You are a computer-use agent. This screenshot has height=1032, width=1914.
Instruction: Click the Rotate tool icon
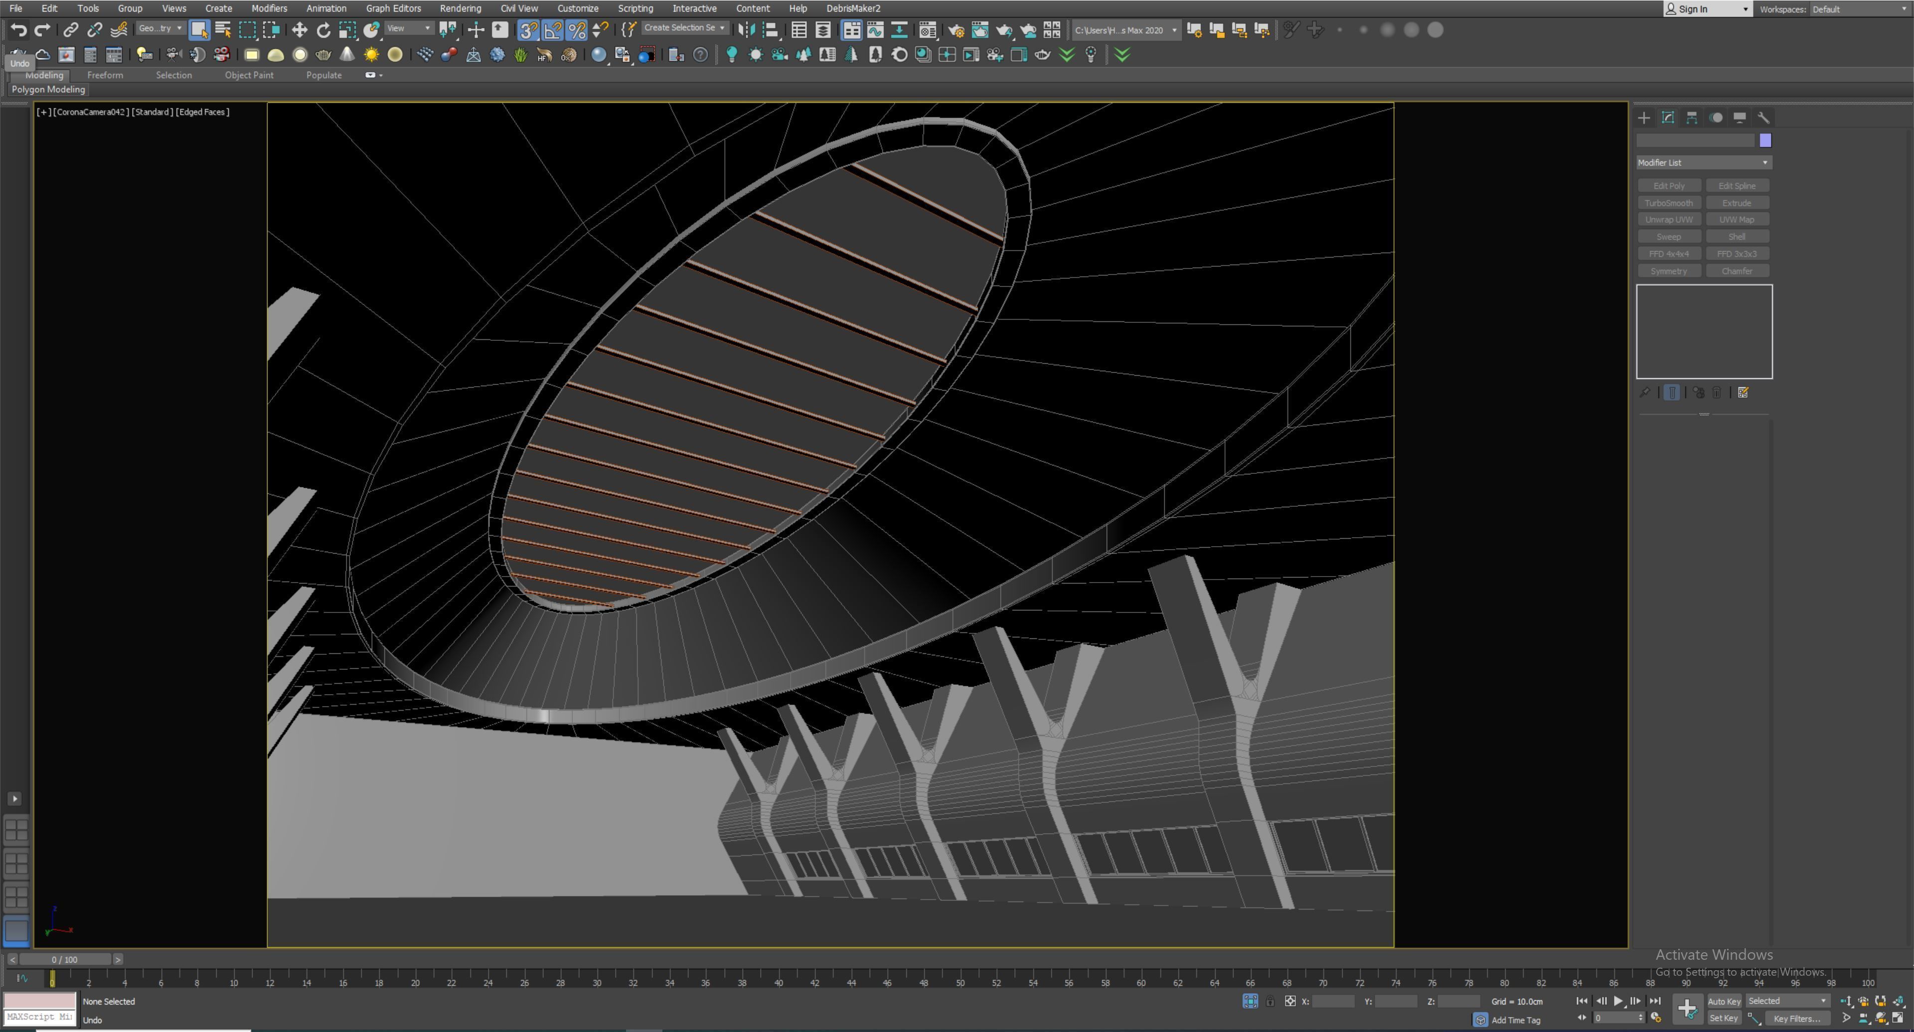click(x=323, y=30)
